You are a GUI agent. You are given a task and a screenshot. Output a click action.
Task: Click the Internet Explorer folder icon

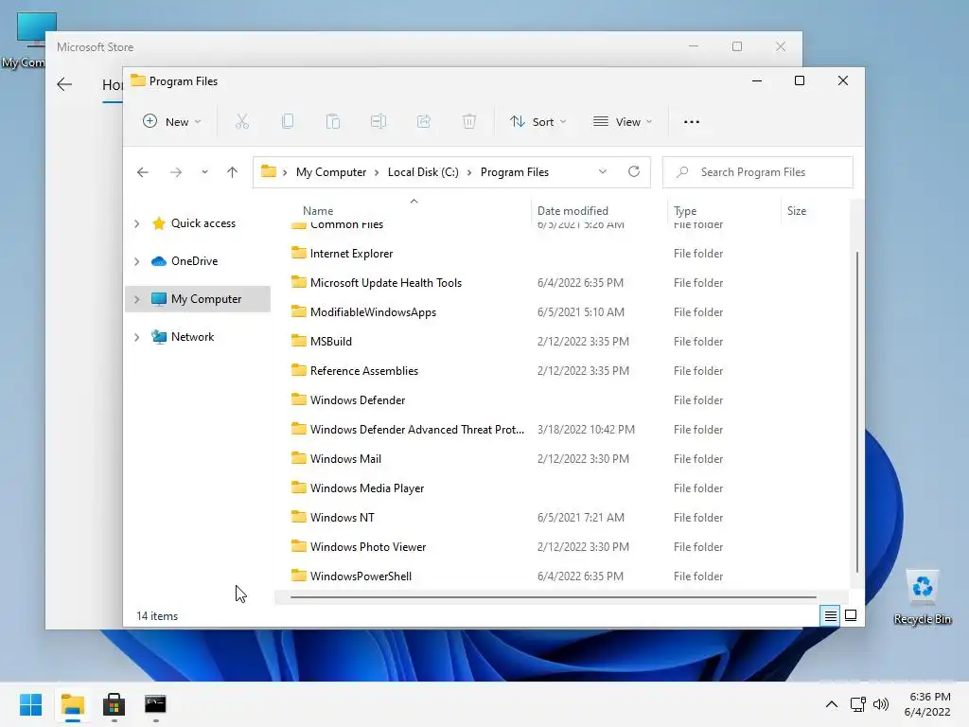[299, 253]
